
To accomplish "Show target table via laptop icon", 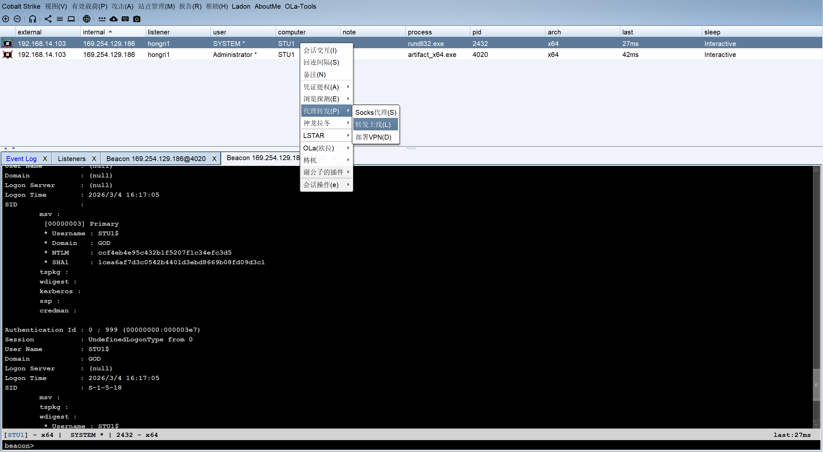I will [71, 19].
